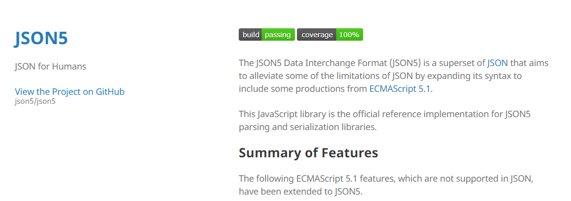This screenshot has height=201, width=571.
Task: Click the text "include some productions from"
Action: pos(302,89)
